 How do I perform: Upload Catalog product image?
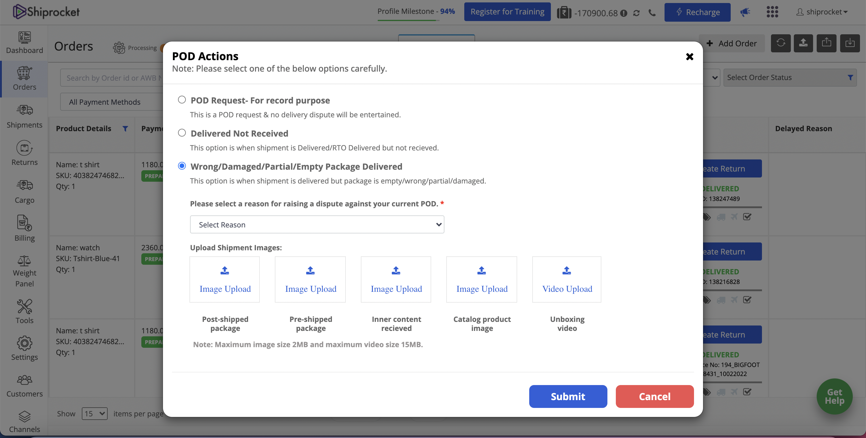click(x=481, y=279)
